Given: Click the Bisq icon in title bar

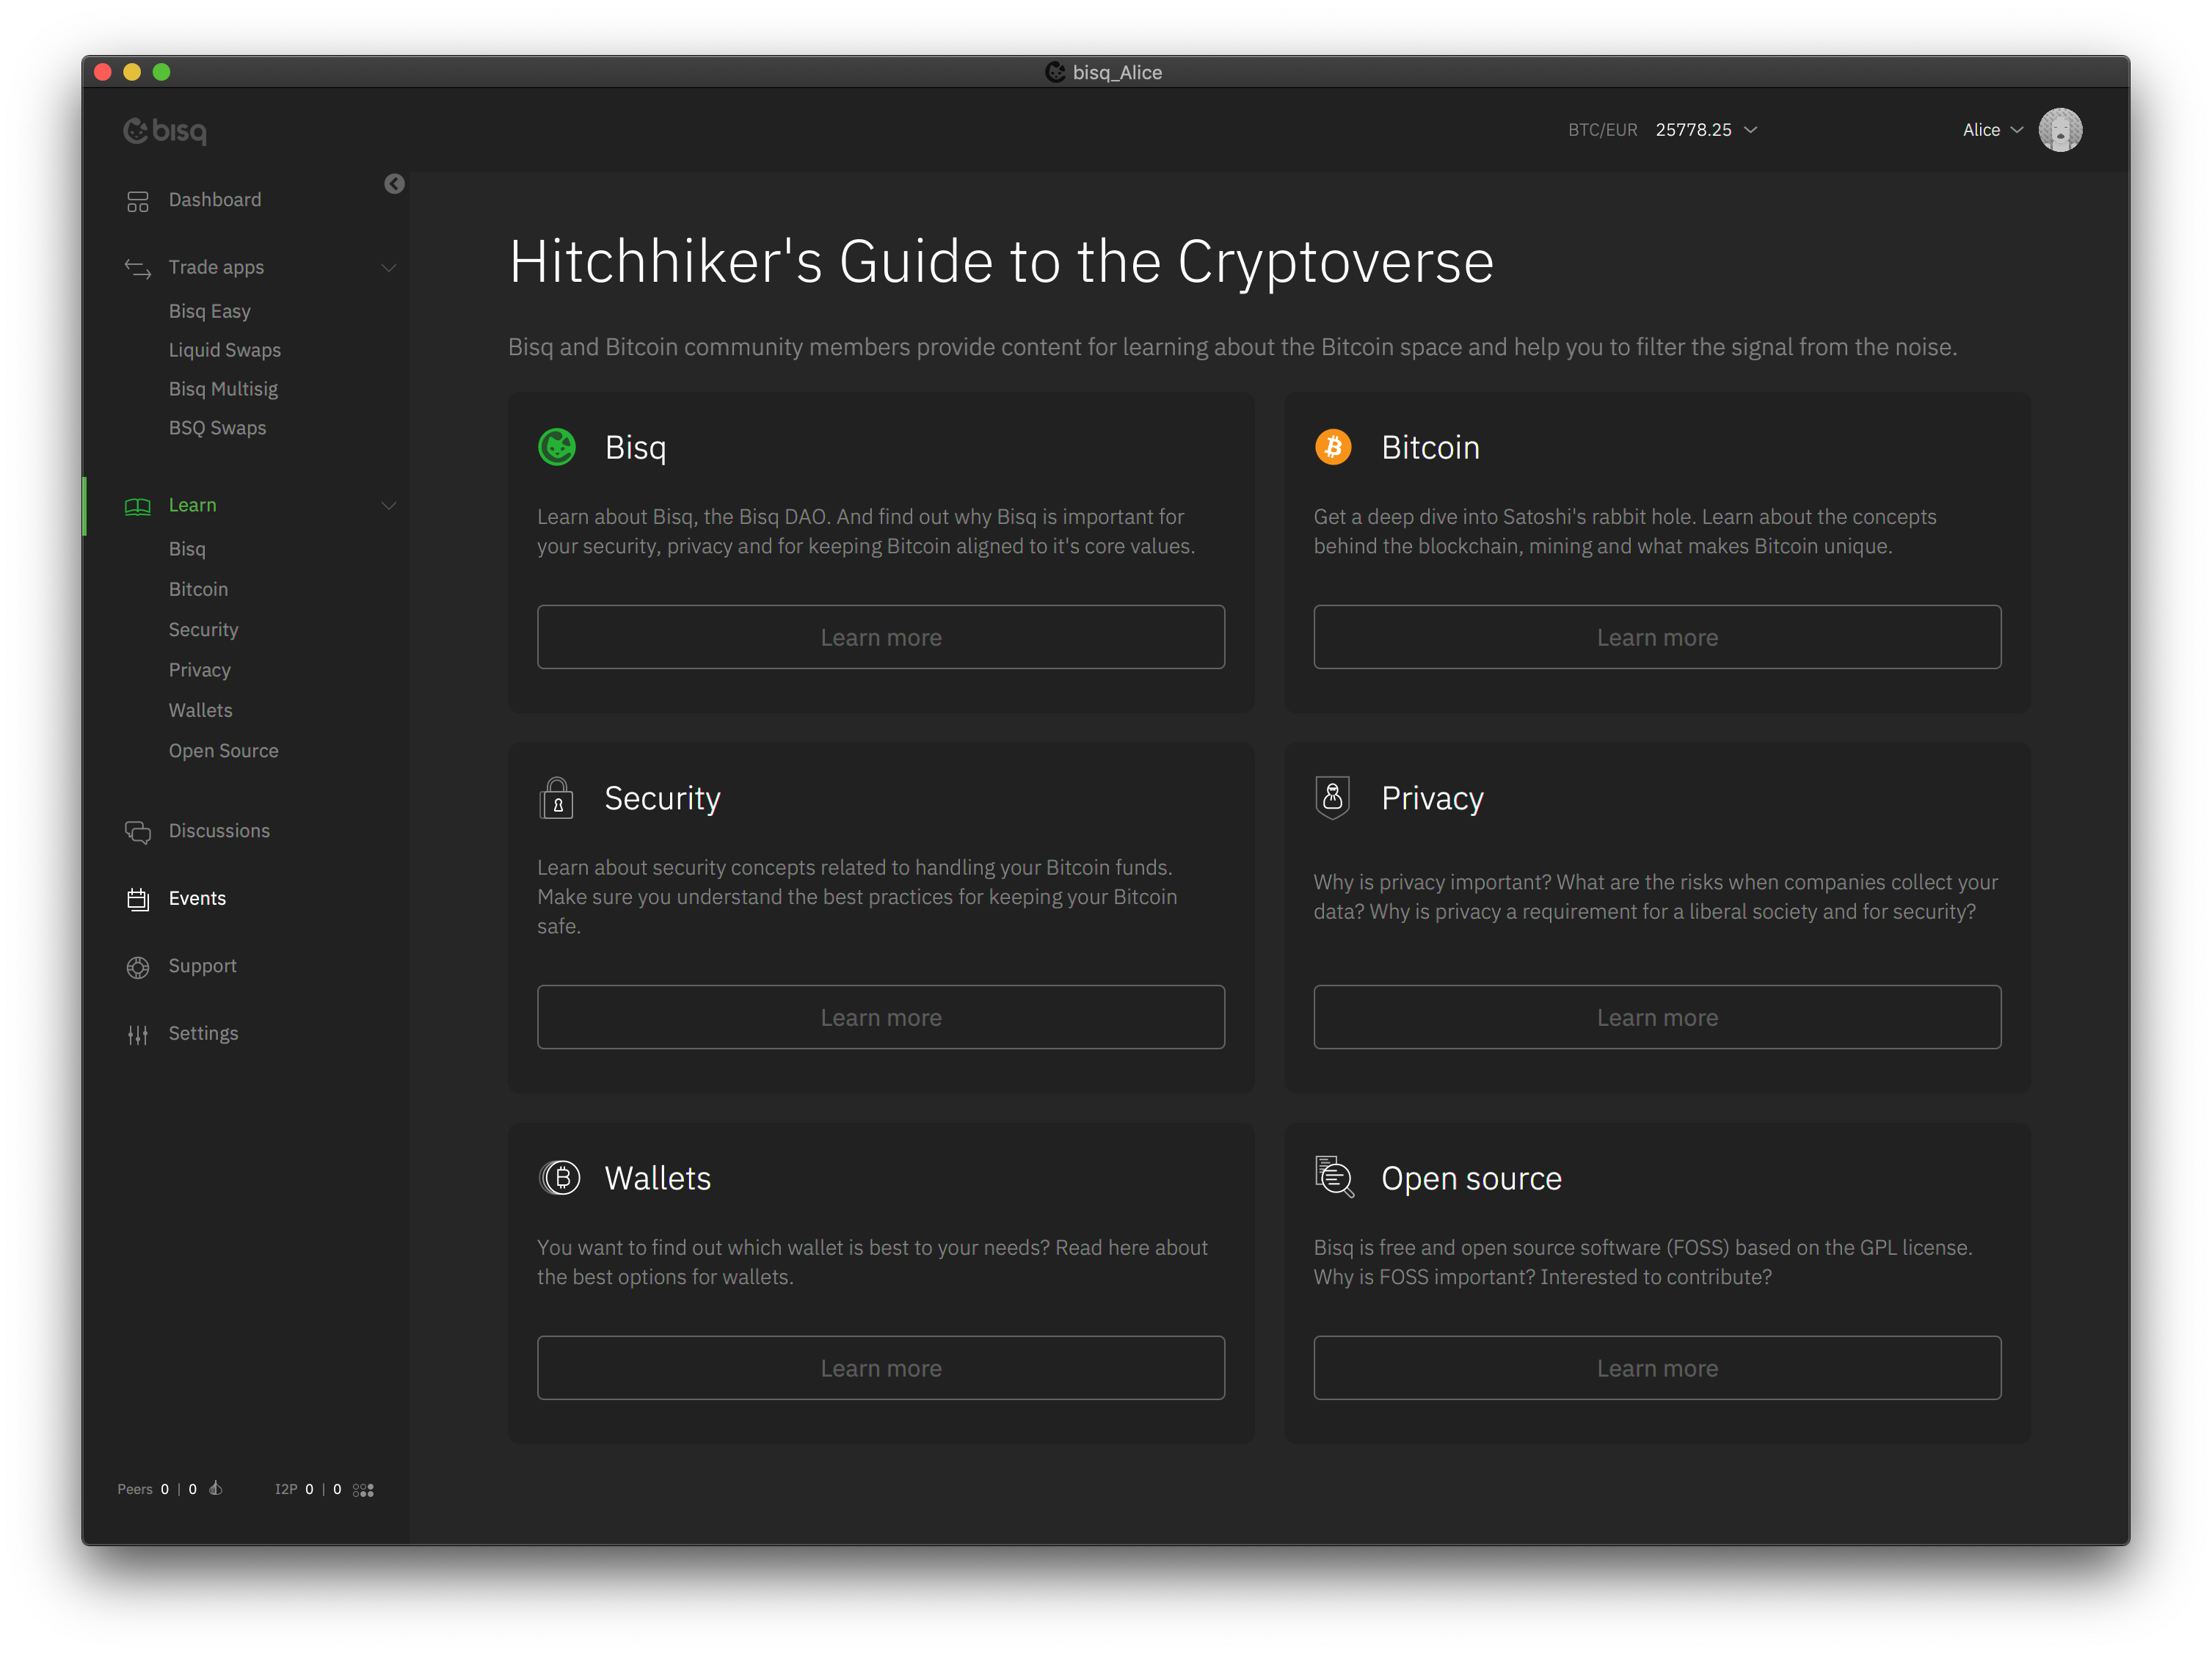Looking at the screenshot, I should (x=1055, y=72).
